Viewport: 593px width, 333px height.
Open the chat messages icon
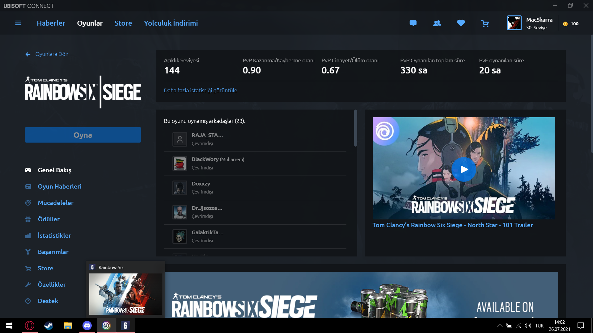click(413, 23)
